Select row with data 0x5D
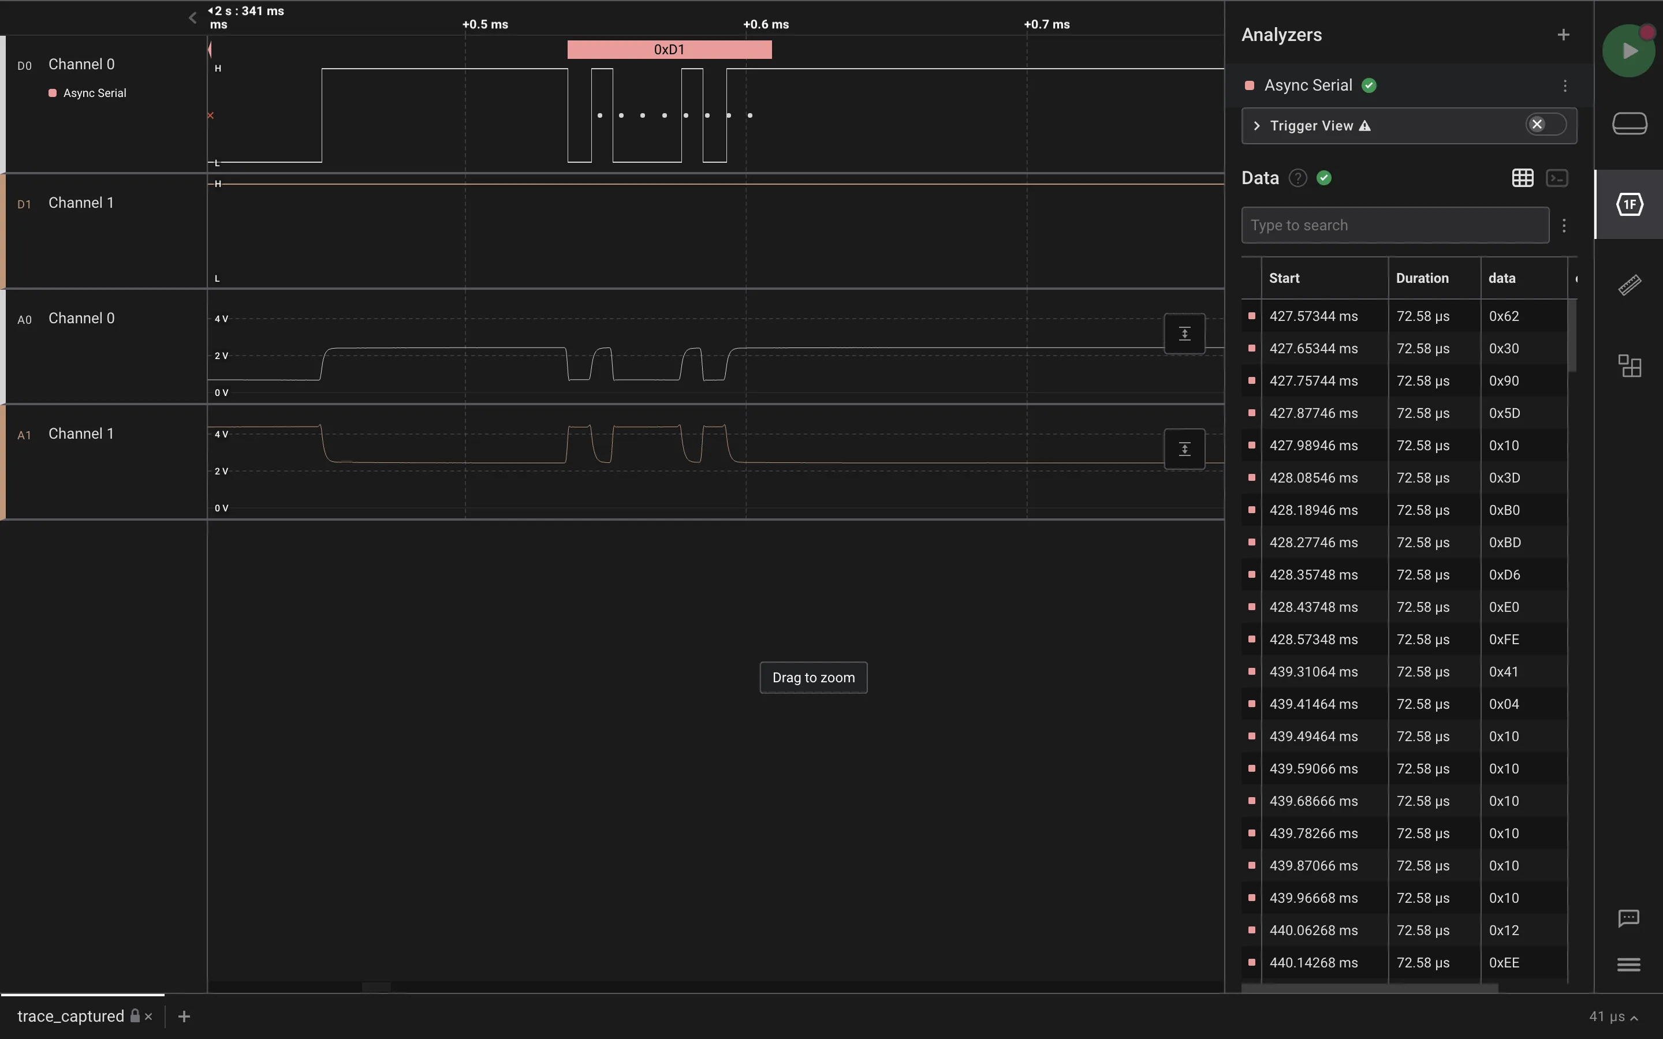The height and width of the screenshot is (1039, 1663). (x=1404, y=413)
